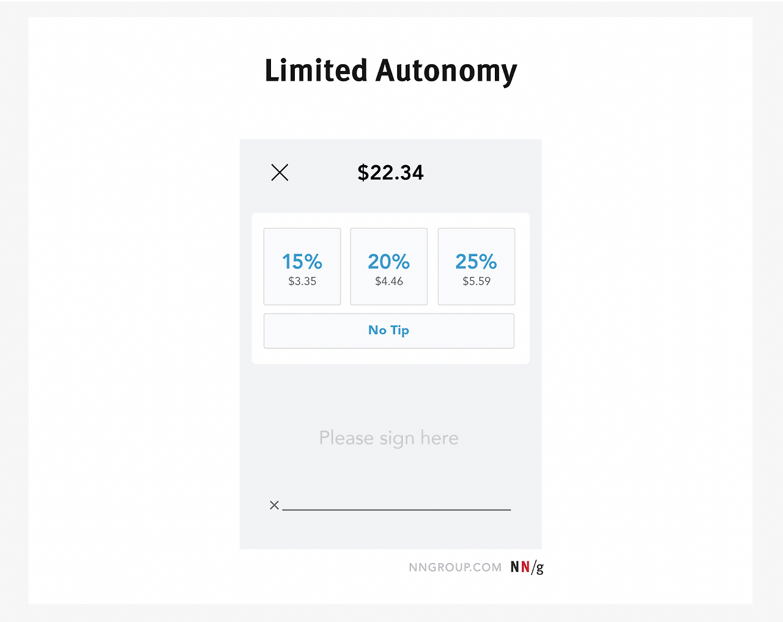Click the word "sign" in signature prompt
Viewport: 783px width, 622px height.
tap(396, 439)
